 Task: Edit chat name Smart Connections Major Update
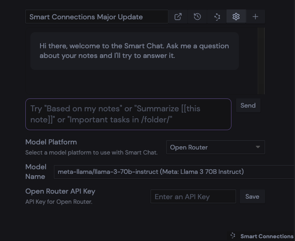pos(97,17)
